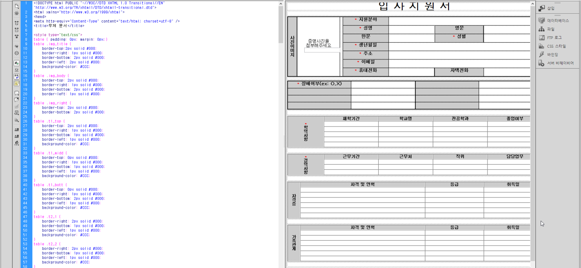Open the Apply Comment options
This screenshot has height=268, width=581.
pos(17,93)
